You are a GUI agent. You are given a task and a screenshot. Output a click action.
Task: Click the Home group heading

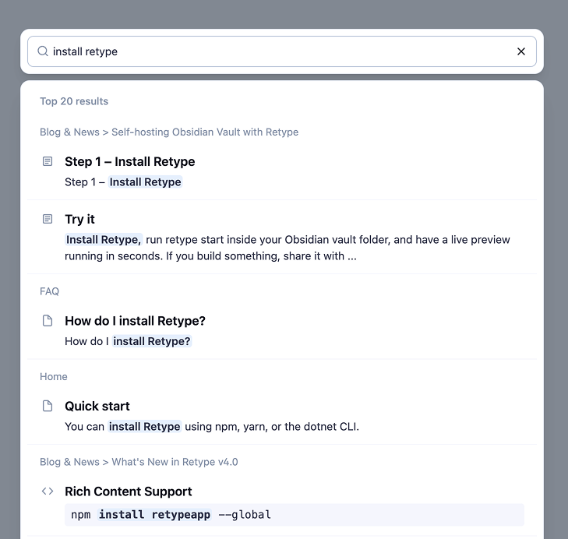tap(54, 377)
